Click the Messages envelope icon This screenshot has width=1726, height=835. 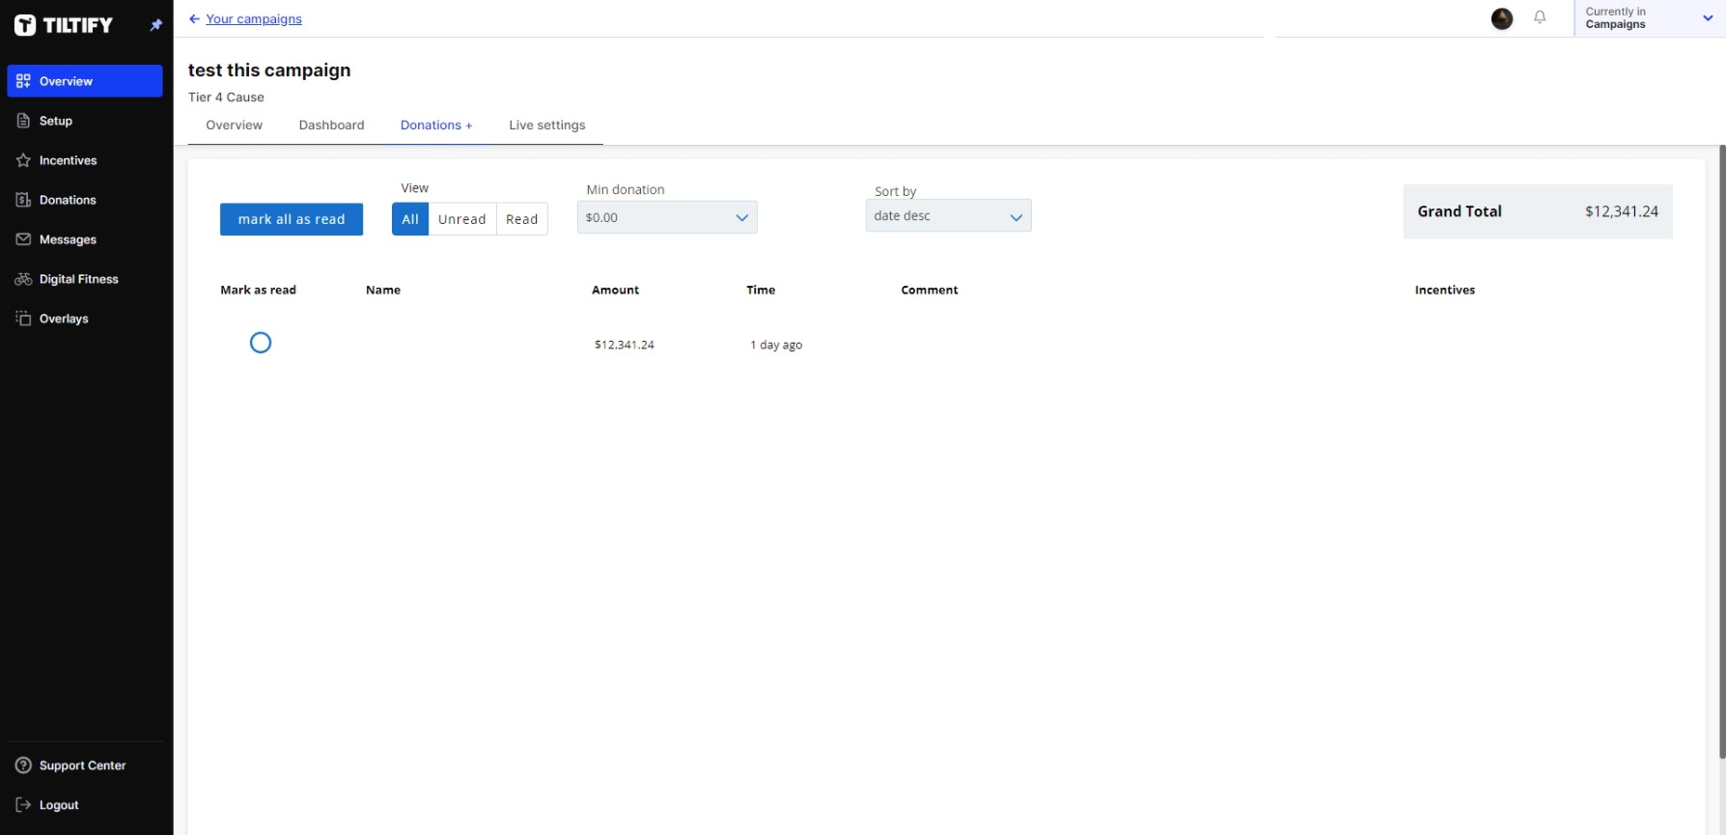pos(23,239)
